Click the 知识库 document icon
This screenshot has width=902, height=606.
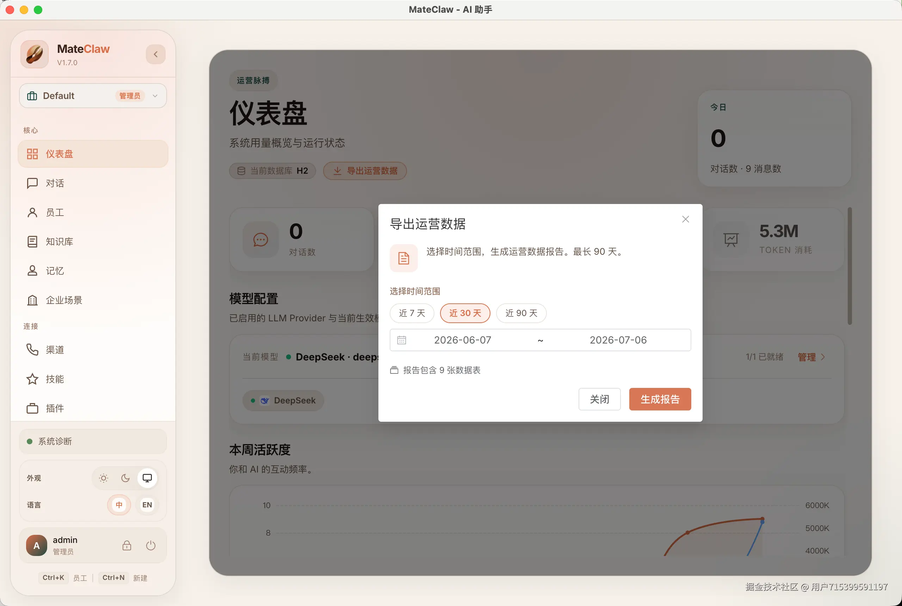(32, 242)
